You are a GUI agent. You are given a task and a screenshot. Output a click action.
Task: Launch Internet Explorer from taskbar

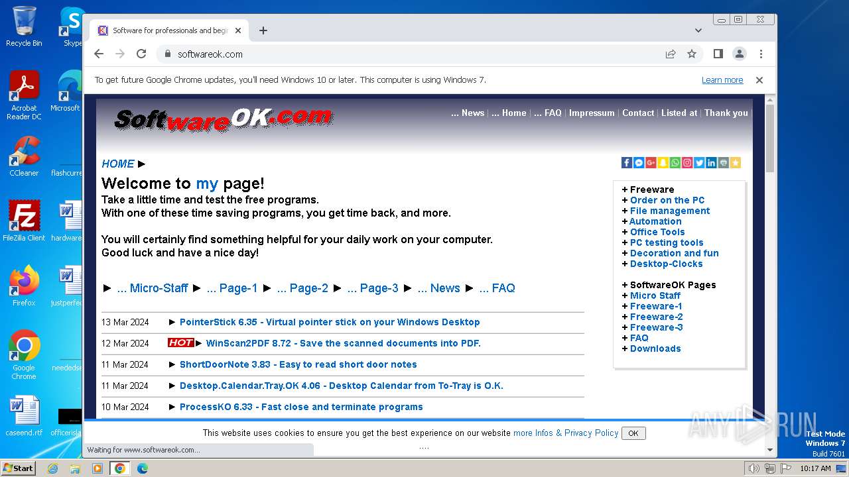tap(52, 468)
